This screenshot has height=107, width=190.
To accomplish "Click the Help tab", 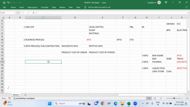I will pos(78,7).
